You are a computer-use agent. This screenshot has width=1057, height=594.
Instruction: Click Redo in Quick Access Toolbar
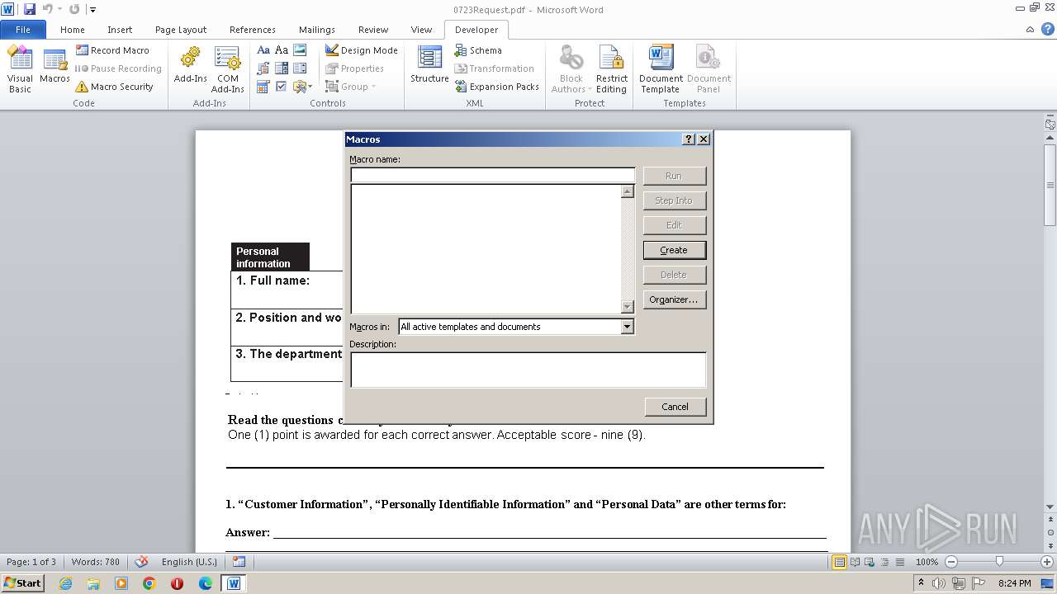[74, 9]
